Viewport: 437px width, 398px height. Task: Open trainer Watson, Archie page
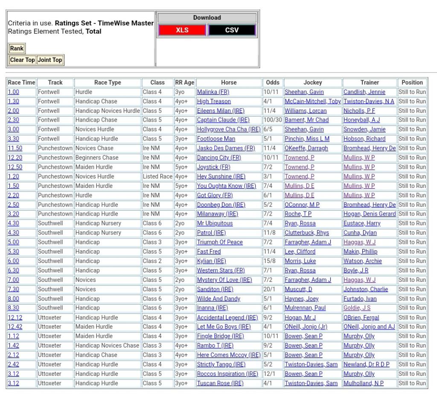click(x=362, y=261)
